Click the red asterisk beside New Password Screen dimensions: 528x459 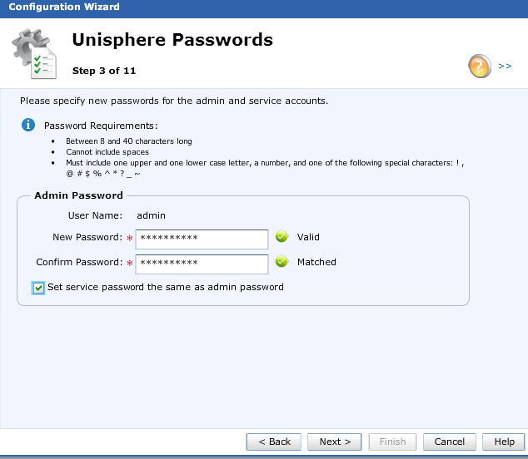click(x=130, y=239)
